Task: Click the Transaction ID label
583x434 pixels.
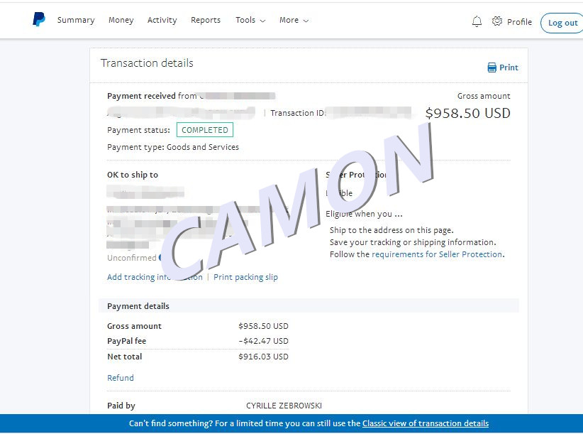Action: coord(298,113)
